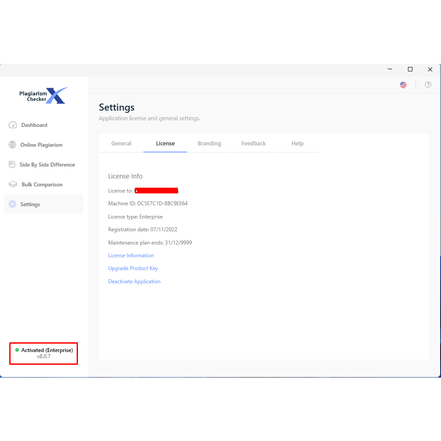Open Online Plagiarism via globe icon
This screenshot has height=441, width=441.
point(12,145)
